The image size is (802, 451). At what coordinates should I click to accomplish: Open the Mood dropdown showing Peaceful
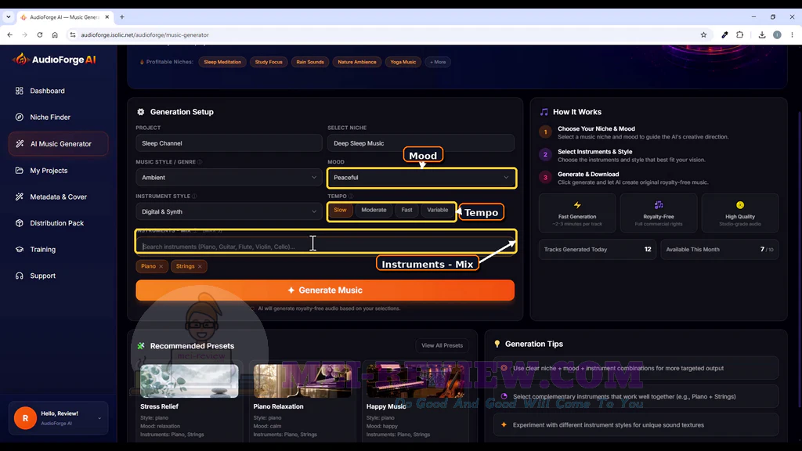[x=421, y=178]
